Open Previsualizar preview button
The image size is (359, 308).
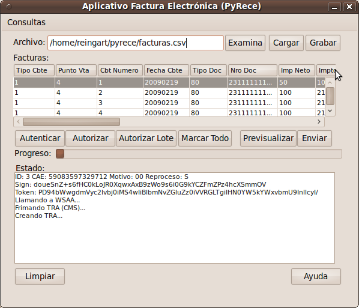pyautogui.click(x=268, y=138)
